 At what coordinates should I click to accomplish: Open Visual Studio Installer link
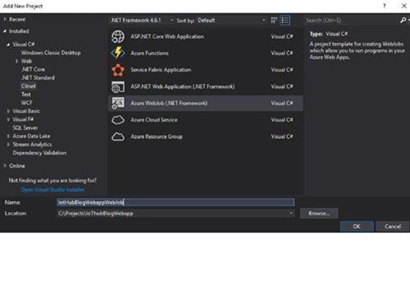click(x=53, y=189)
